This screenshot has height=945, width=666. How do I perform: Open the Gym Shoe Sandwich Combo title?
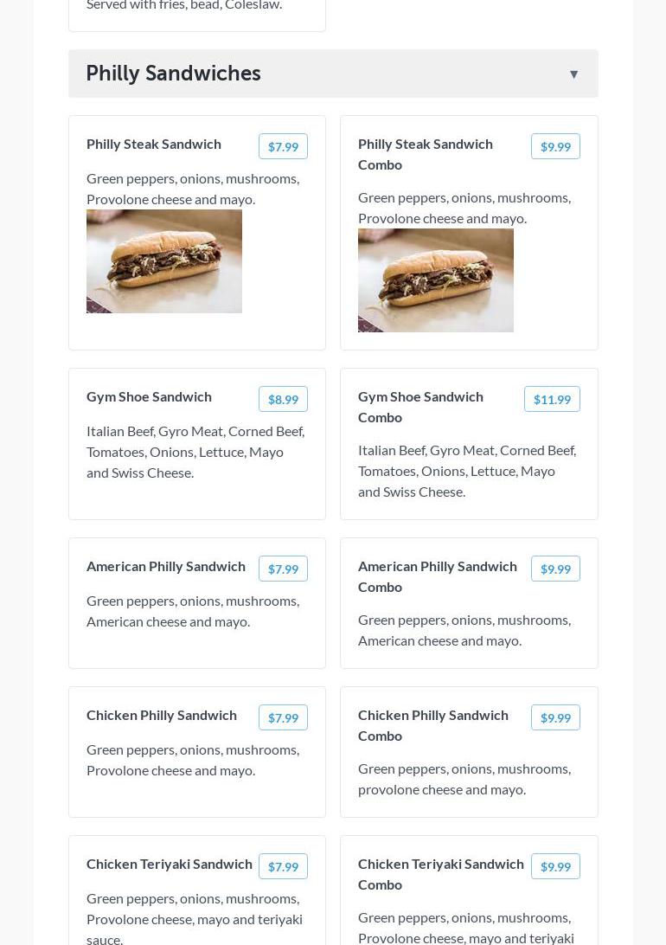point(420,406)
